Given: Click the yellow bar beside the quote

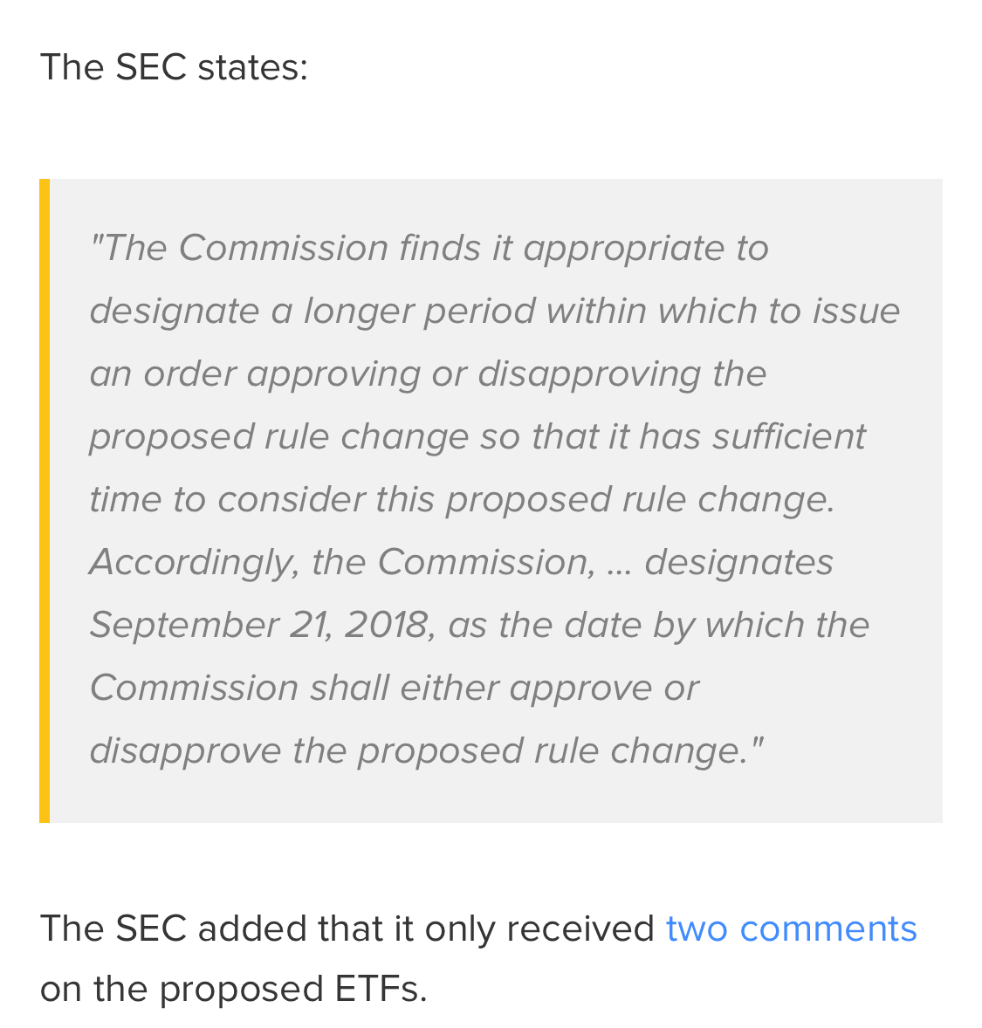Looking at the screenshot, I should point(45,500).
